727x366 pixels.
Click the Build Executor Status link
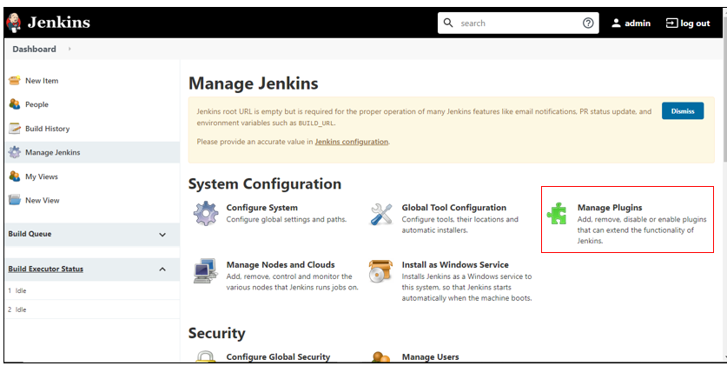45,269
